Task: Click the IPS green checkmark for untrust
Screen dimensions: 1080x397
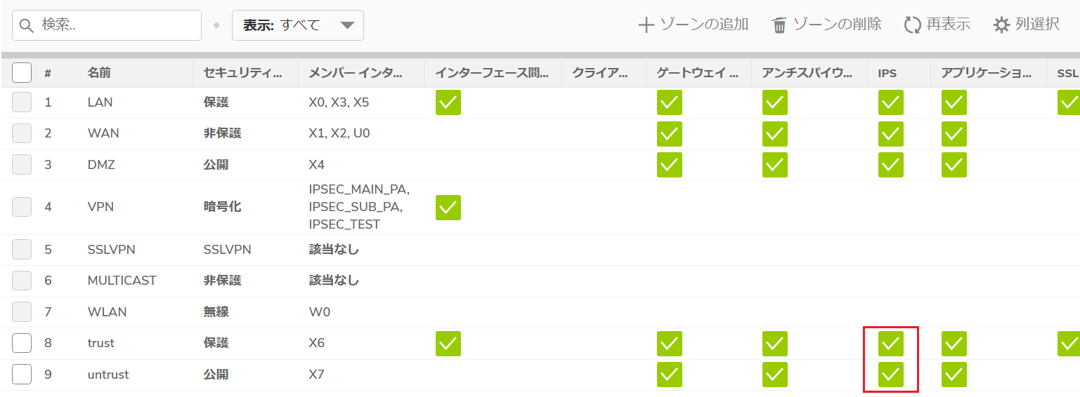Action: coord(891,375)
